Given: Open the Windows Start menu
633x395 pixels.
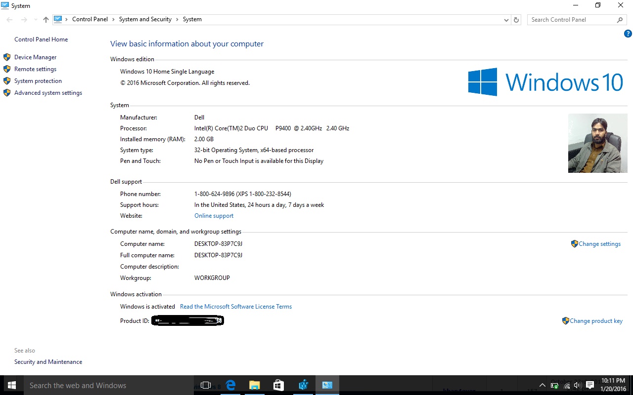Looking at the screenshot, I should [12, 385].
